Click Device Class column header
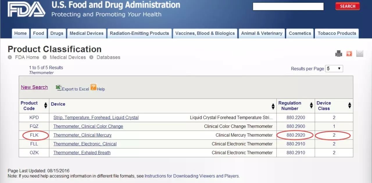Image resolution: width=372 pixels, height=183 pixels. [324, 106]
